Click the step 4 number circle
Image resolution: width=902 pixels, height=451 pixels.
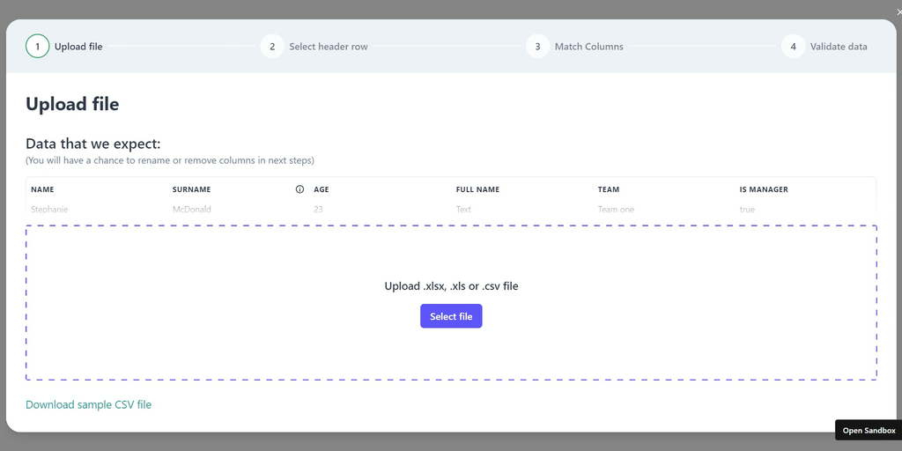point(793,47)
